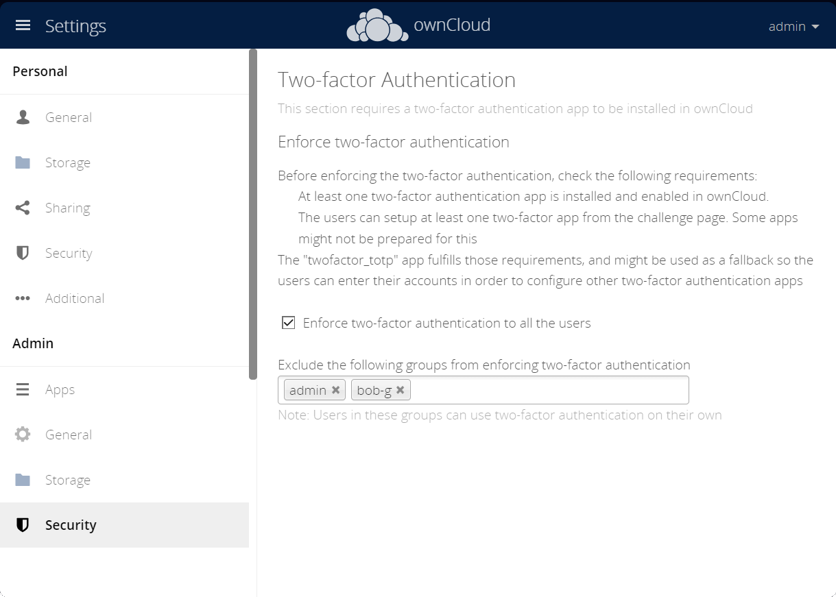Open Additional settings via the ellipsis icon

click(x=22, y=297)
